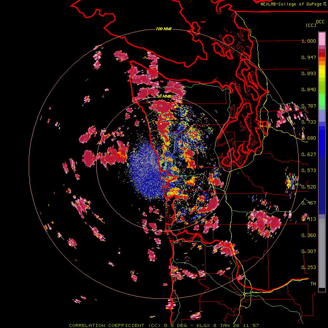Click the 0.467 scale value
The width and height of the screenshot is (328, 328).
point(309,203)
